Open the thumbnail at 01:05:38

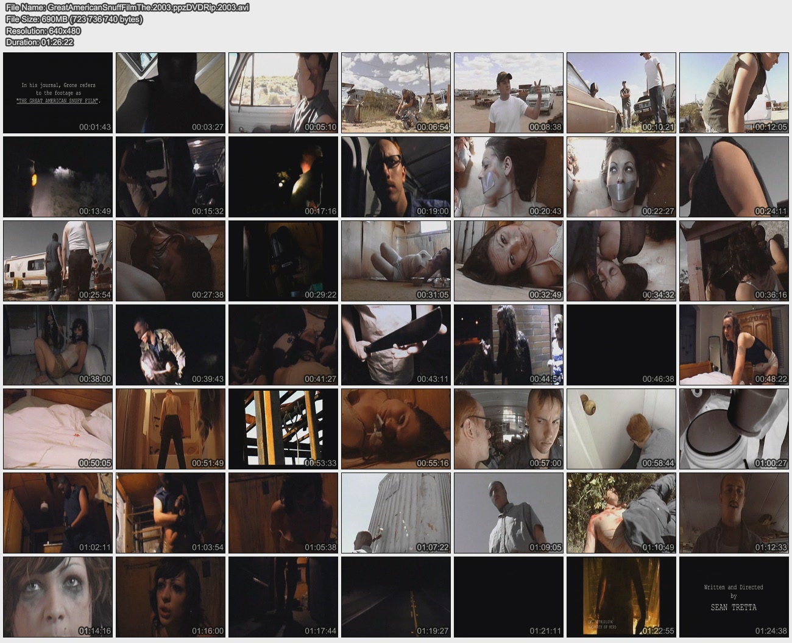click(x=283, y=513)
